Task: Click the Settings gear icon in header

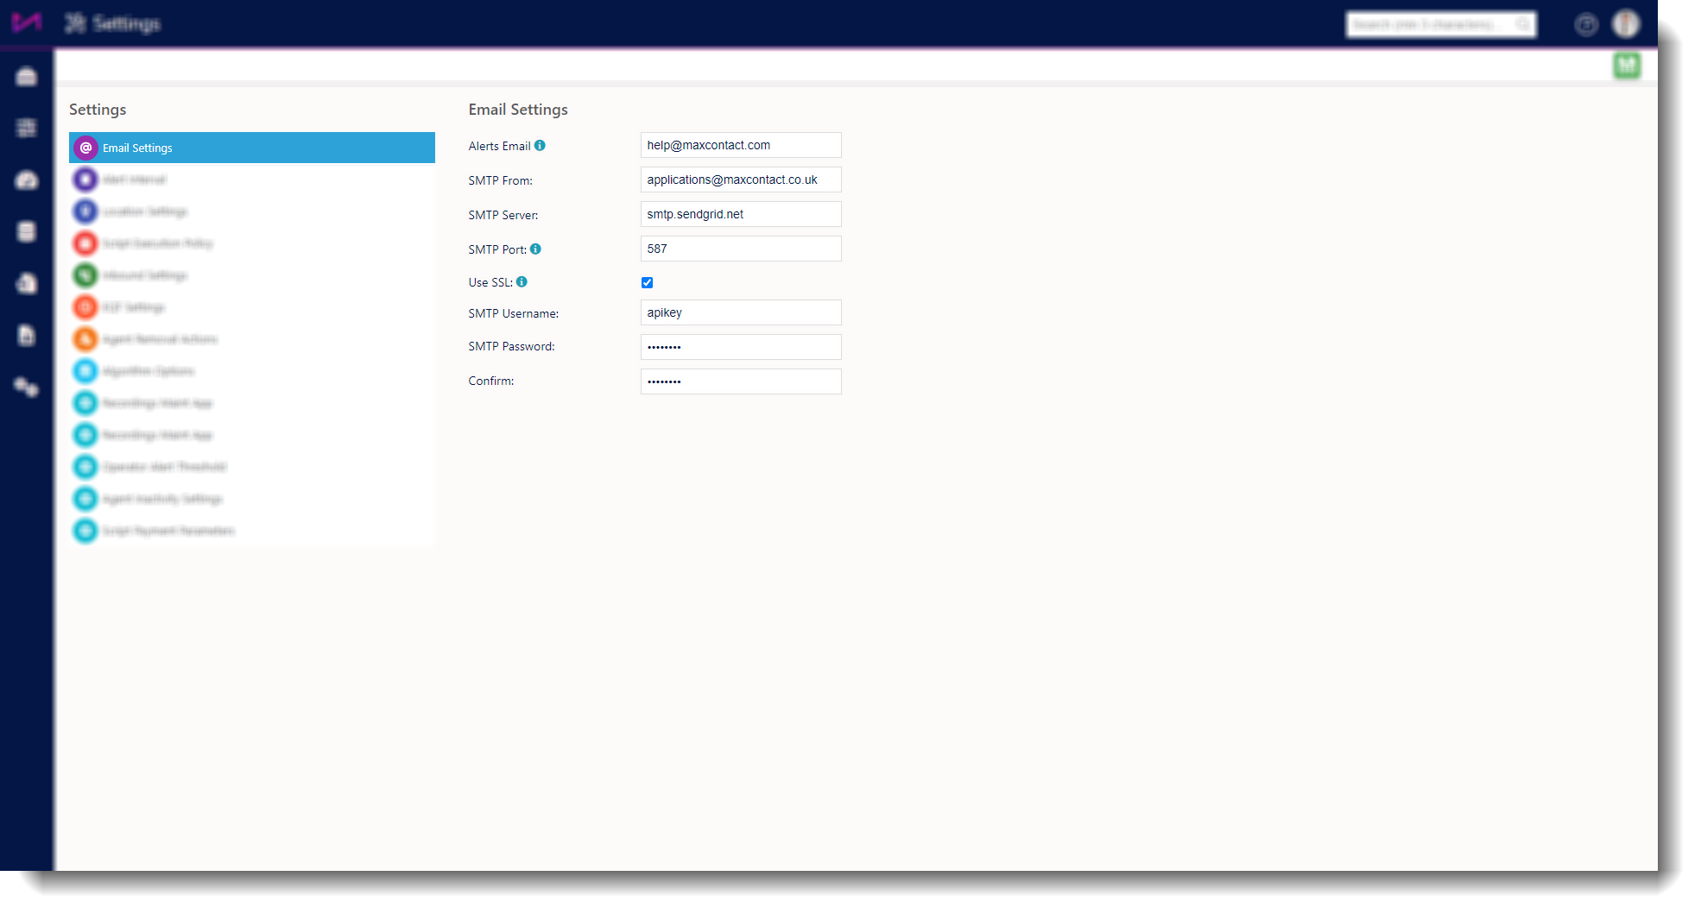Action: coord(75,23)
